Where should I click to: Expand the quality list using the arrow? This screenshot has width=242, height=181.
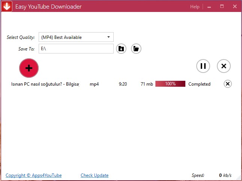click(x=108, y=37)
